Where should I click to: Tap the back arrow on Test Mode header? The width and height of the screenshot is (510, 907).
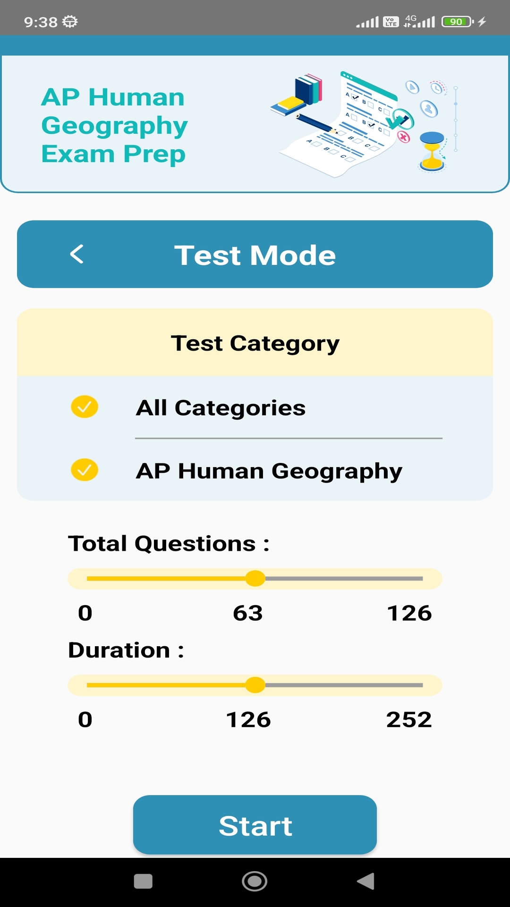point(77,254)
